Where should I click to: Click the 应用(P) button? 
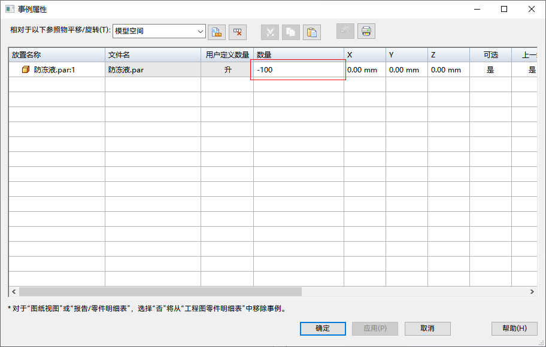tap(375, 328)
